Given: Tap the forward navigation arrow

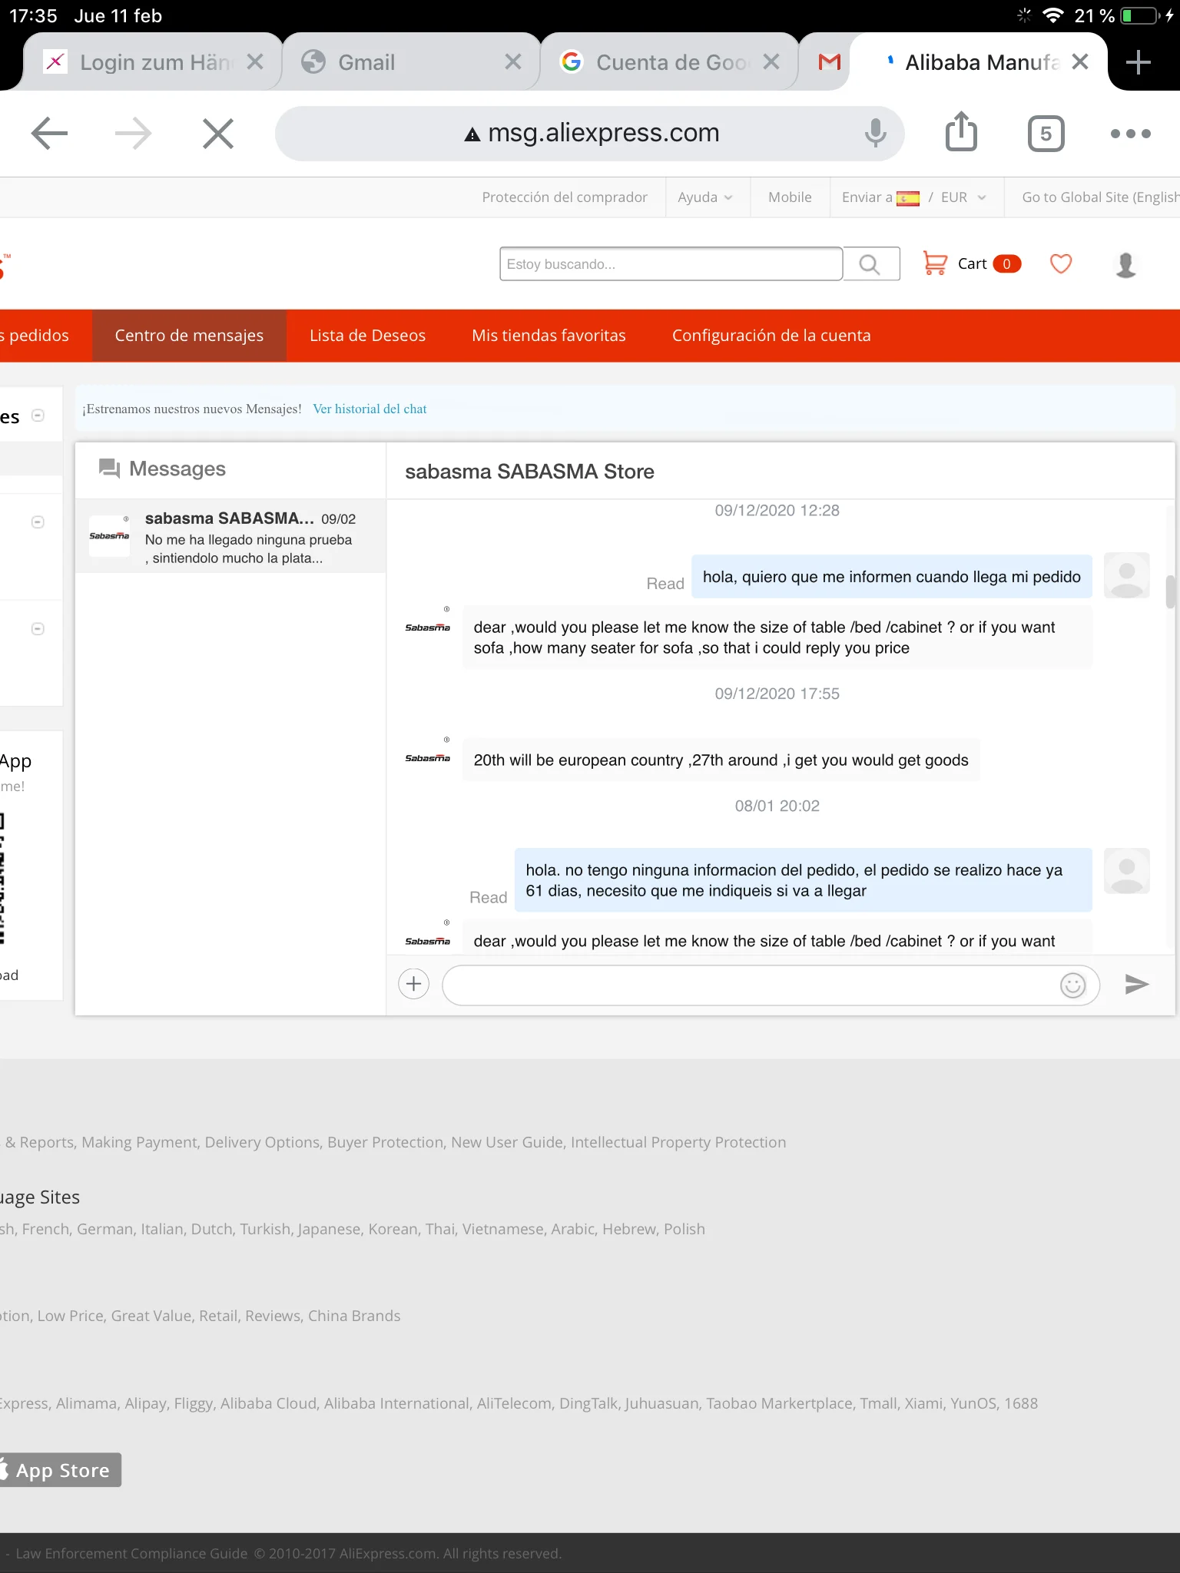Looking at the screenshot, I should coord(133,134).
